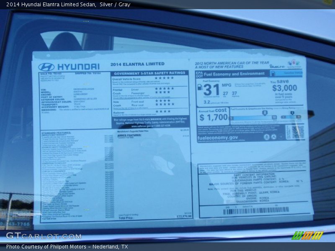Click 'GOVERNMENT 5-STAR SAFETY RATINGS' header

149,74
